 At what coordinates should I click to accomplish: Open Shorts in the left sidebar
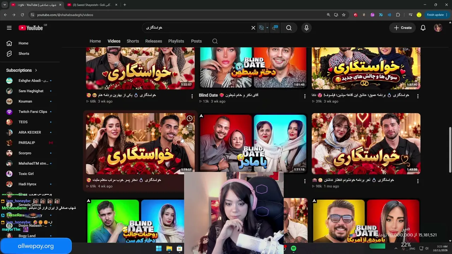click(x=30, y=54)
